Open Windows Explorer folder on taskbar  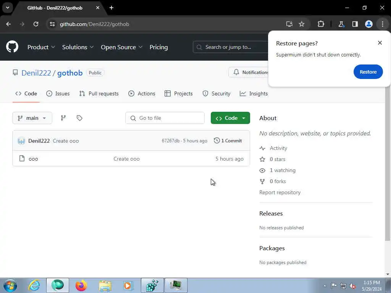pos(105,285)
